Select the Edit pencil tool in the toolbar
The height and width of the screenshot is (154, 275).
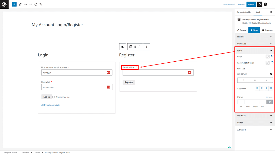(20, 4)
